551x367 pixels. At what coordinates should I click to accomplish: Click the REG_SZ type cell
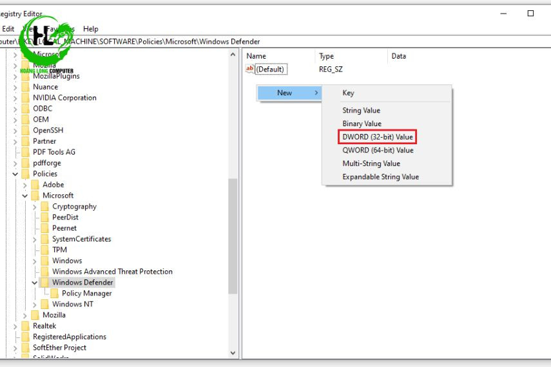(x=331, y=69)
